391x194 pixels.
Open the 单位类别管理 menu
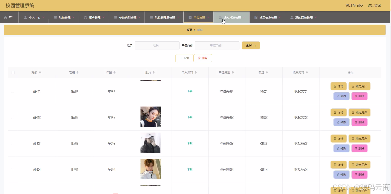pos(127,17)
